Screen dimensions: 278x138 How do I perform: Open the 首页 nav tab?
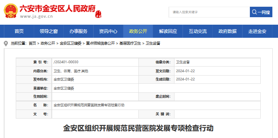point(19,31)
